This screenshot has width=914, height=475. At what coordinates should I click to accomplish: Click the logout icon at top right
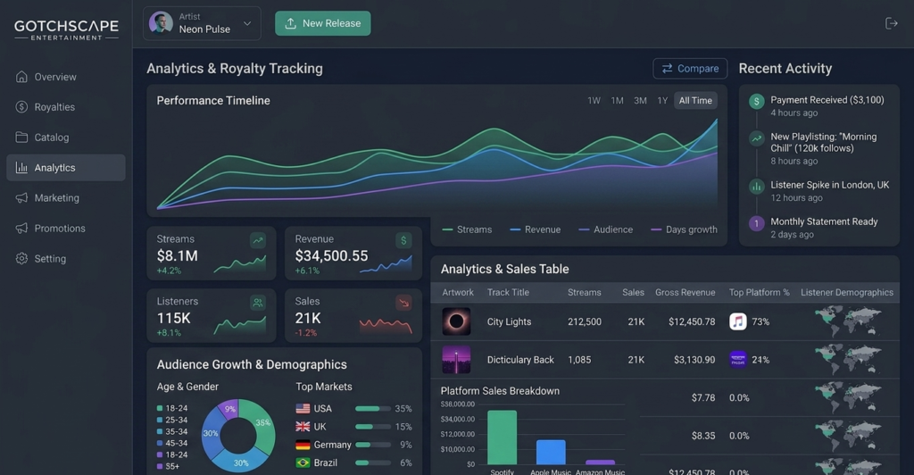coord(892,23)
